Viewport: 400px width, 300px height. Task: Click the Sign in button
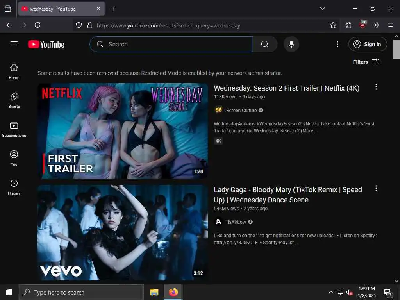pyautogui.click(x=367, y=44)
